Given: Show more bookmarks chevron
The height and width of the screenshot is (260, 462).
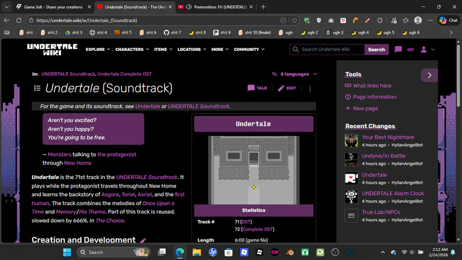Looking at the screenshot, I should coord(451,32).
